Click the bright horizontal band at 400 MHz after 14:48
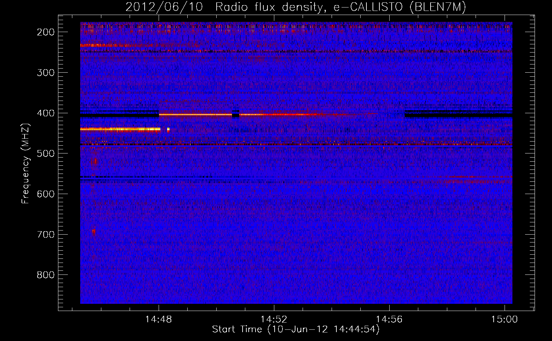552x341 pixels. click(195, 115)
